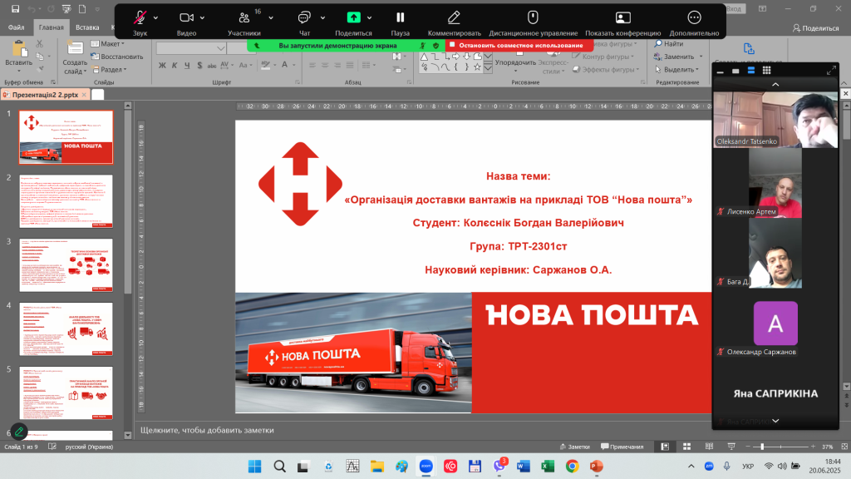Image resolution: width=851 pixels, height=479 pixels.
Task: Toggle Zoom camera video (Видео)
Action: (186, 22)
